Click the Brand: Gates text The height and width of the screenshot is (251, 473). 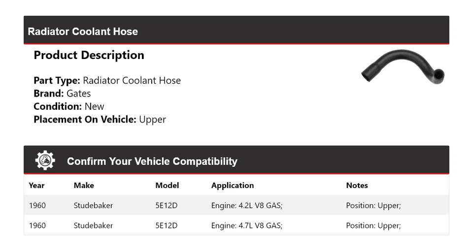pos(62,94)
